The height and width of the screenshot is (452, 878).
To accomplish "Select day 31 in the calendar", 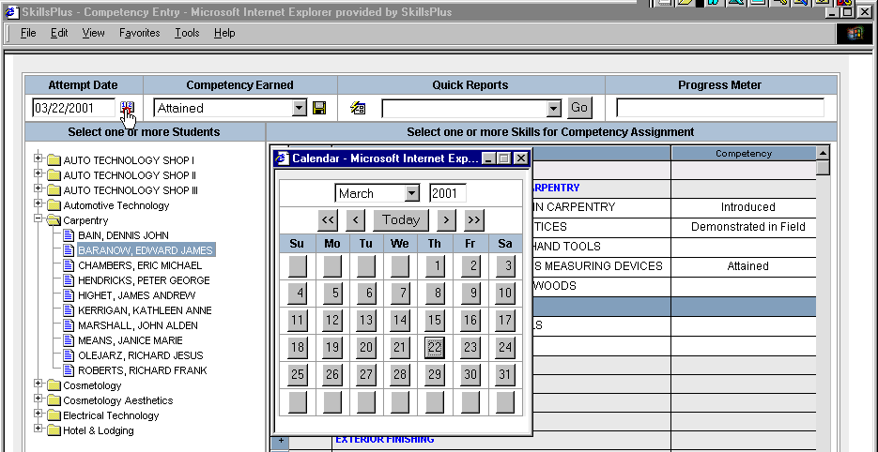I will coord(504,374).
